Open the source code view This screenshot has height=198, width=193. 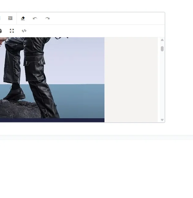click(x=24, y=31)
